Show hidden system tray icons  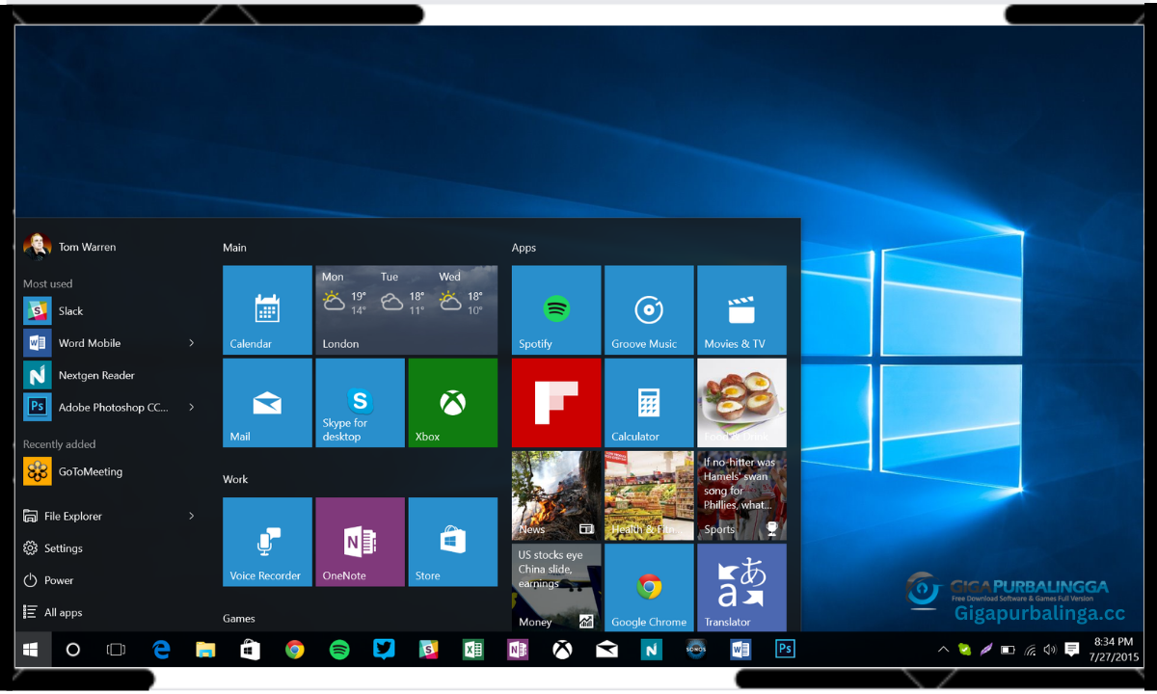(x=943, y=650)
